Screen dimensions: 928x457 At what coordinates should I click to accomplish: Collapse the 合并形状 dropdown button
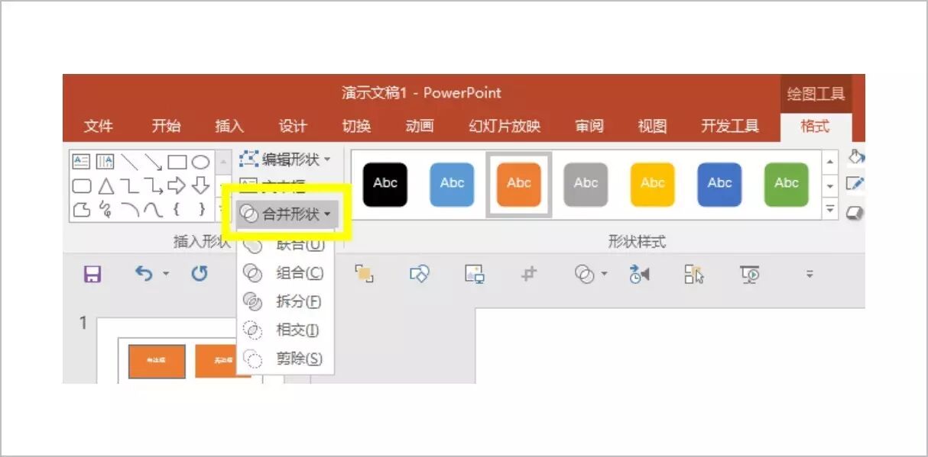coord(285,214)
